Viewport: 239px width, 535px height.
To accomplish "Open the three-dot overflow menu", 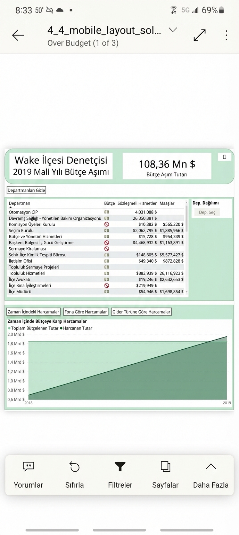I will 226,35.
